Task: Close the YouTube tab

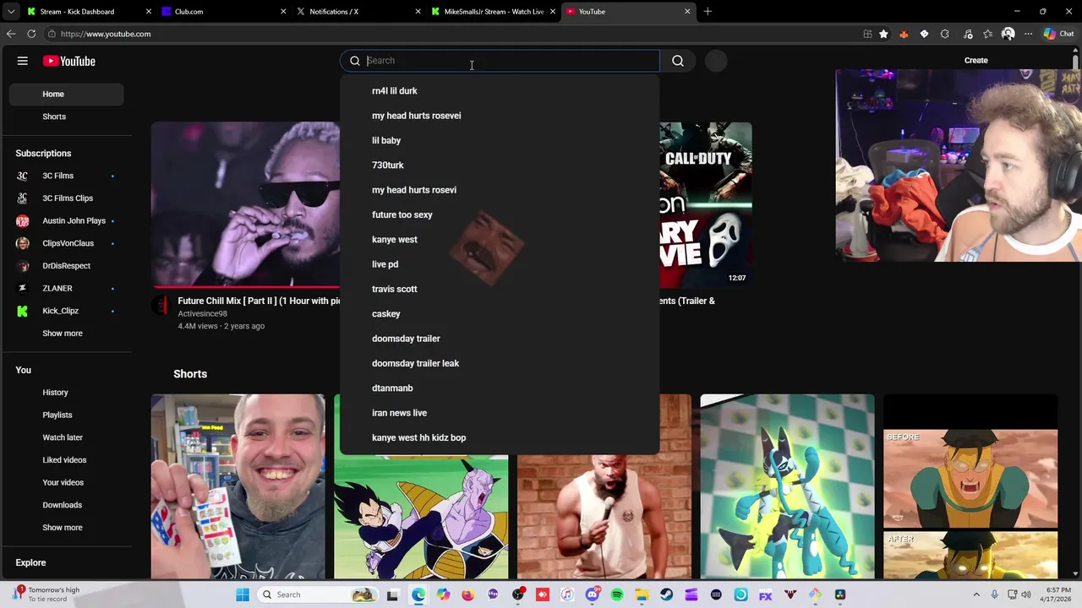Action: click(x=687, y=11)
